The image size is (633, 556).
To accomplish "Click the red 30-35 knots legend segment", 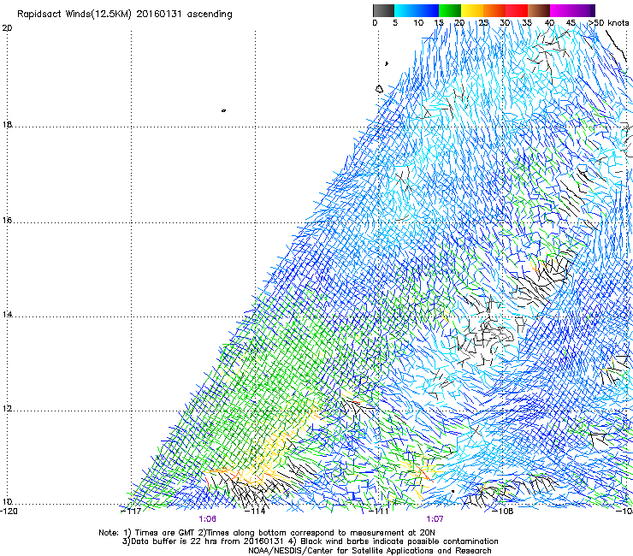I will pyautogui.click(x=517, y=10).
